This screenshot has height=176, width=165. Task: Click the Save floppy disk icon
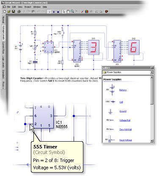click(14, 11)
